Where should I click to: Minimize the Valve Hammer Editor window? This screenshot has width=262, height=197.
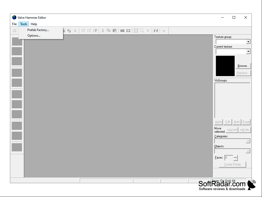(222, 17)
